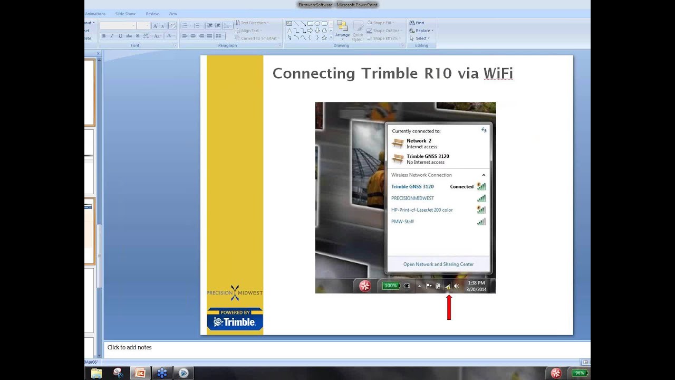Toggle Underline formatting in Font group
The height and width of the screenshot is (380, 675).
(x=120, y=36)
